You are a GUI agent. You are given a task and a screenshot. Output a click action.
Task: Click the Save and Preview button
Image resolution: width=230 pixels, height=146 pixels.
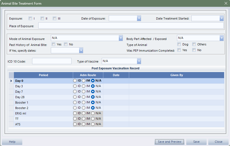pos(169,142)
